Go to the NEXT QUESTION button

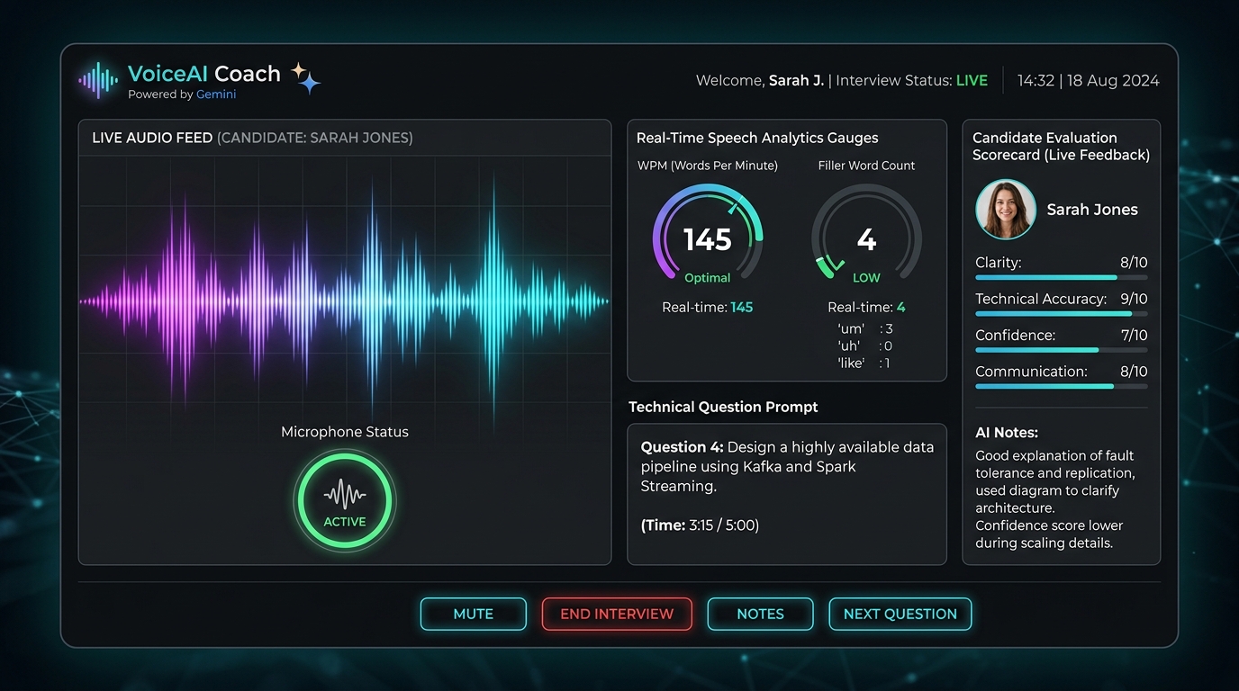coord(900,614)
